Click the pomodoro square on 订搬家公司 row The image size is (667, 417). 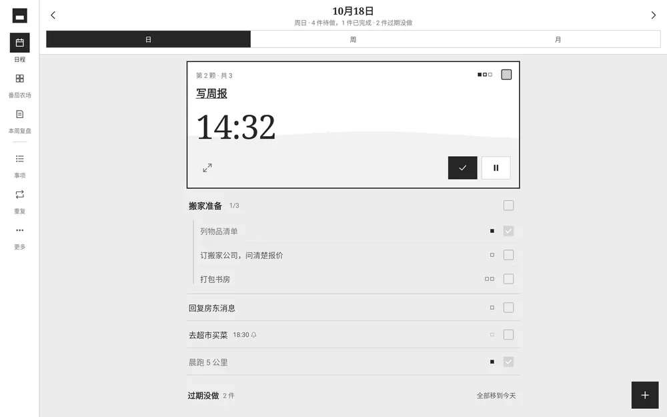coord(492,255)
